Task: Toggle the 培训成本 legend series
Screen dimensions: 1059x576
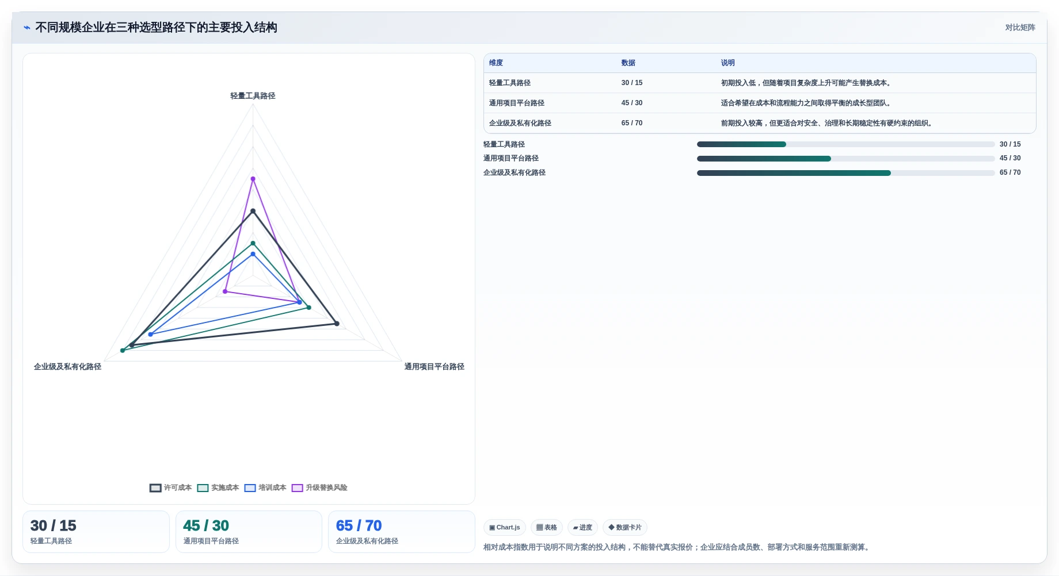Action: (265, 487)
